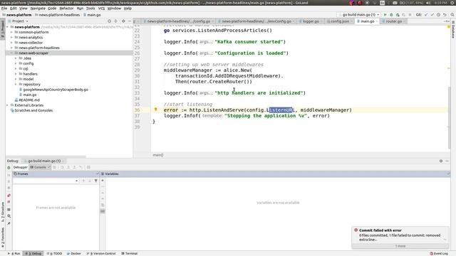456x256 pixels.
Task: Expand the news-analytics folder
Action: [11, 38]
